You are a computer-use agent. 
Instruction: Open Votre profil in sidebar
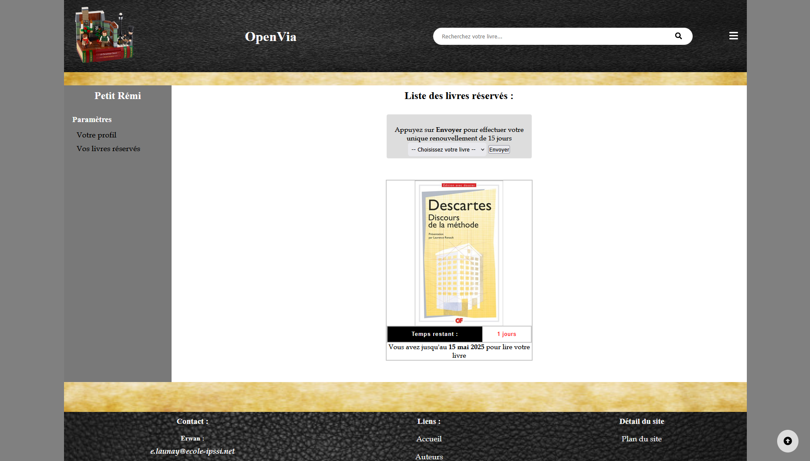click(96, 135)
